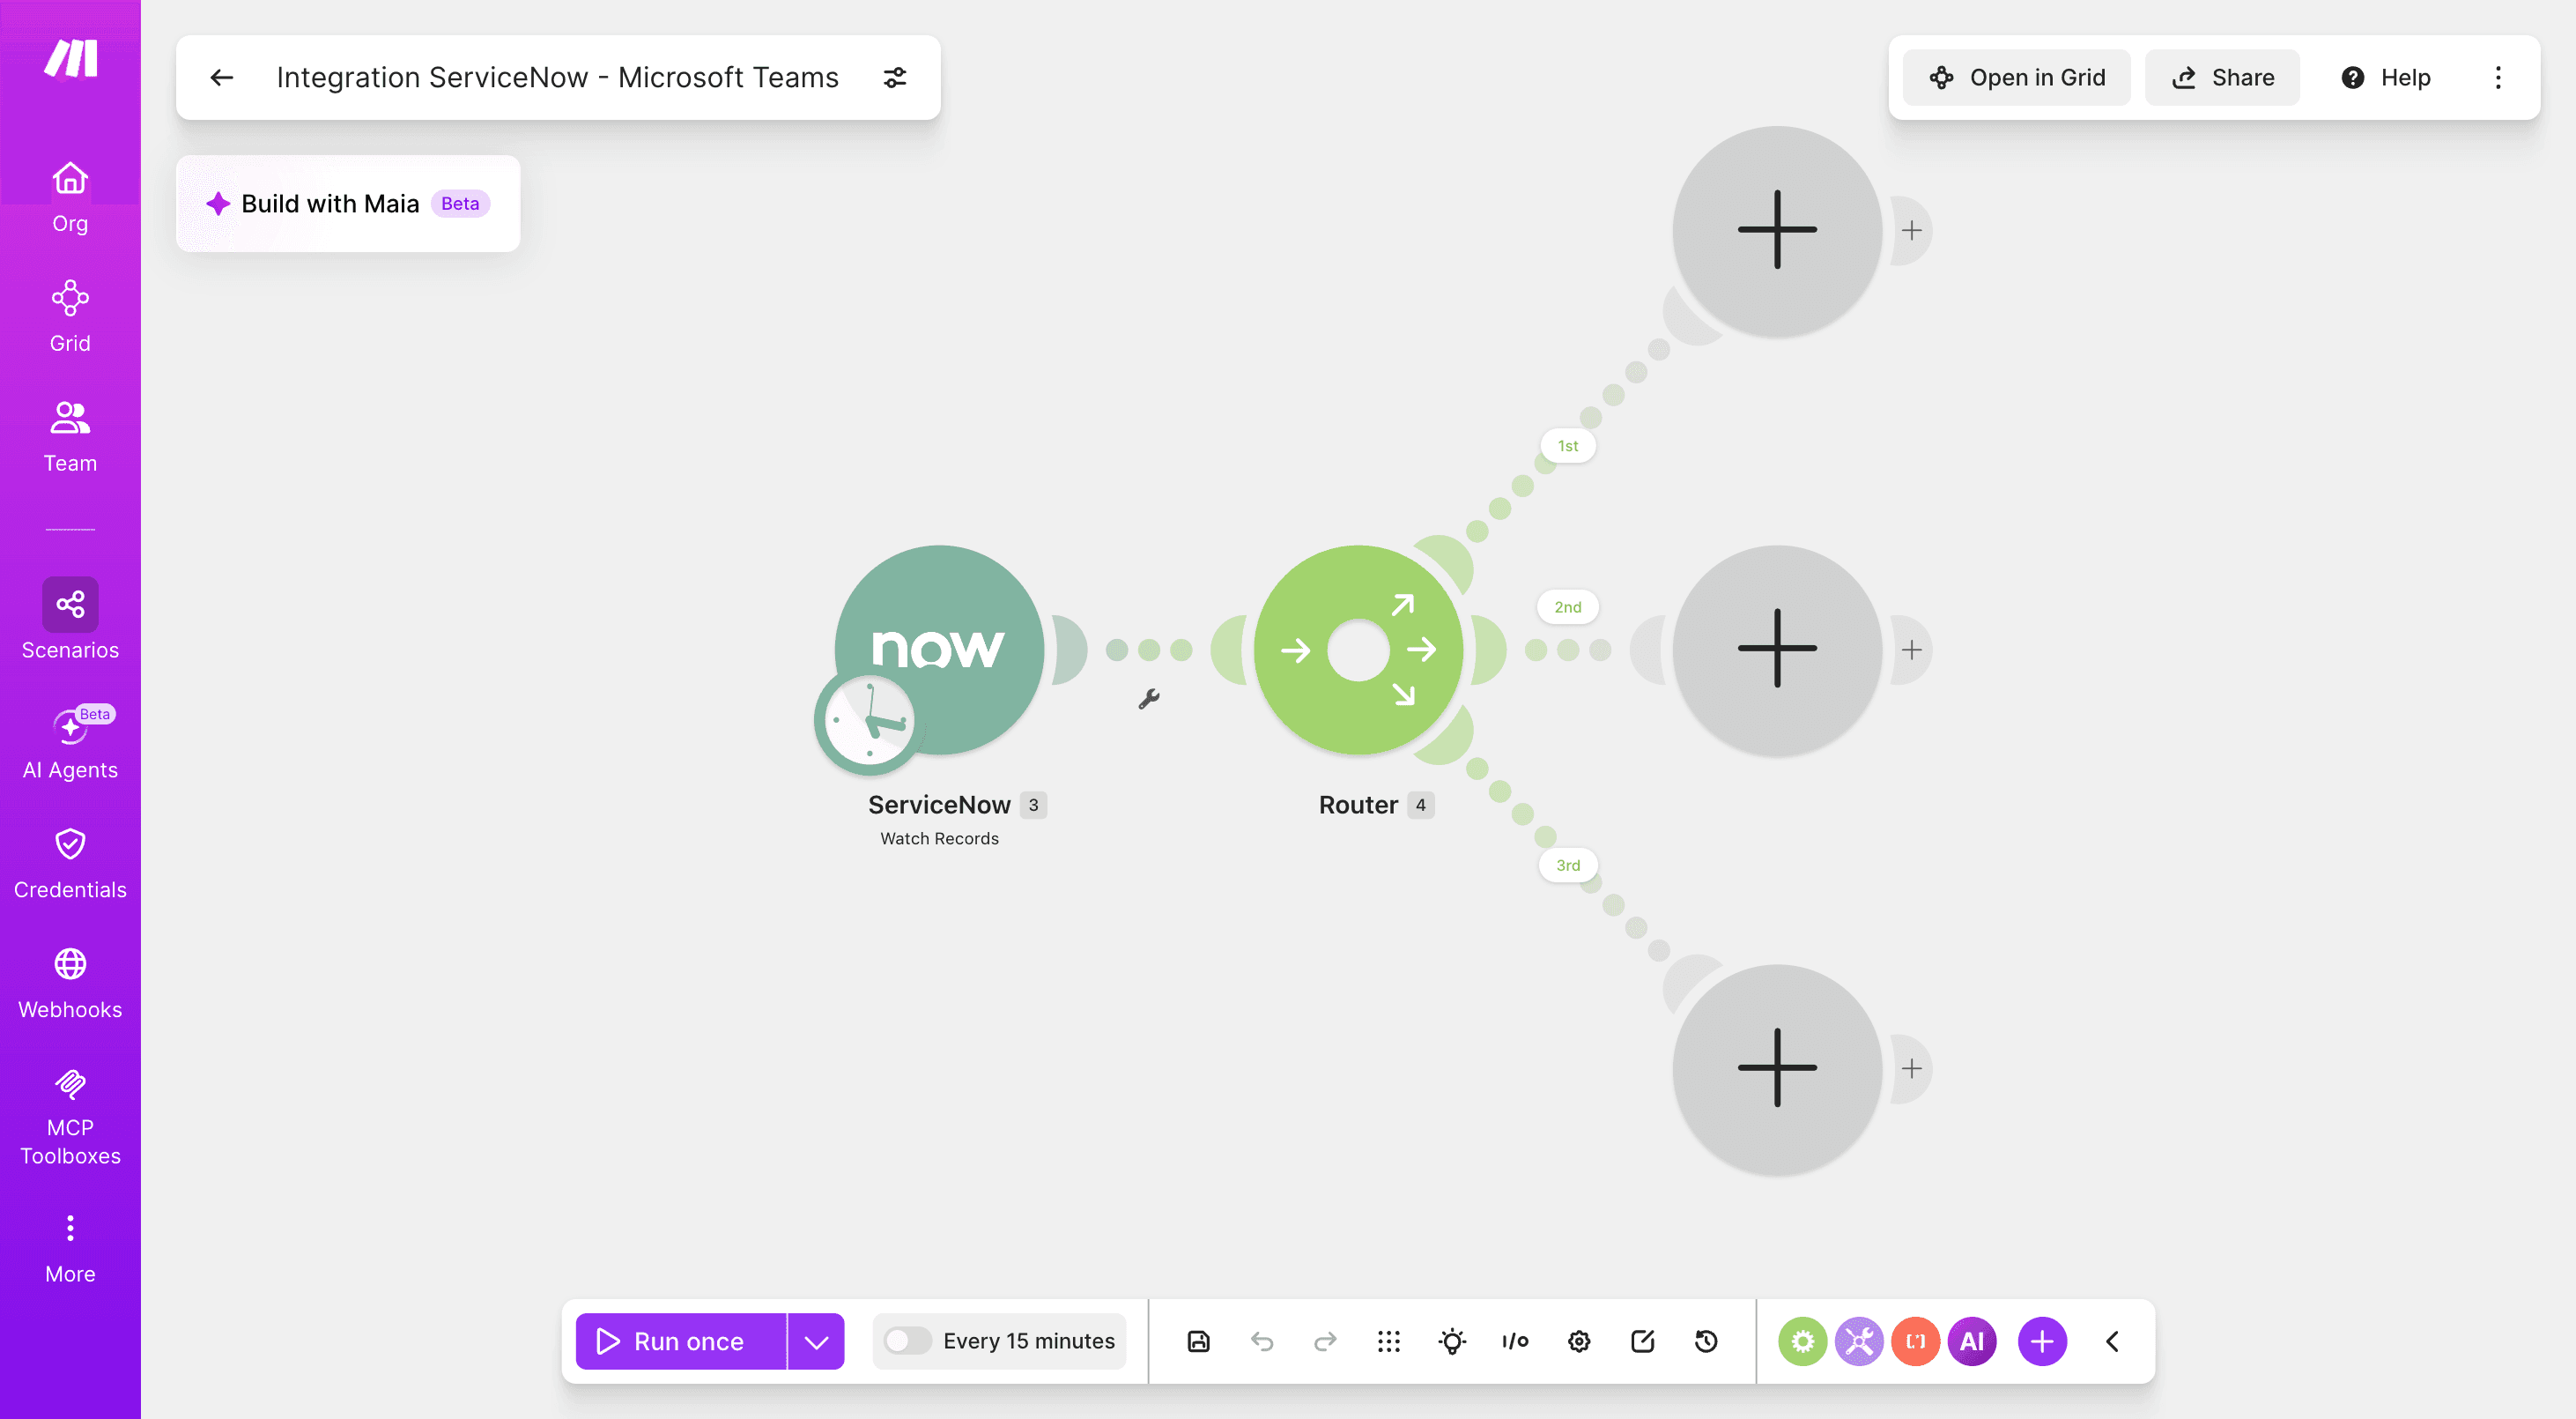Open the Org home section
The width and height of the screenshot is (2576, 1419).
coord(70,197)
